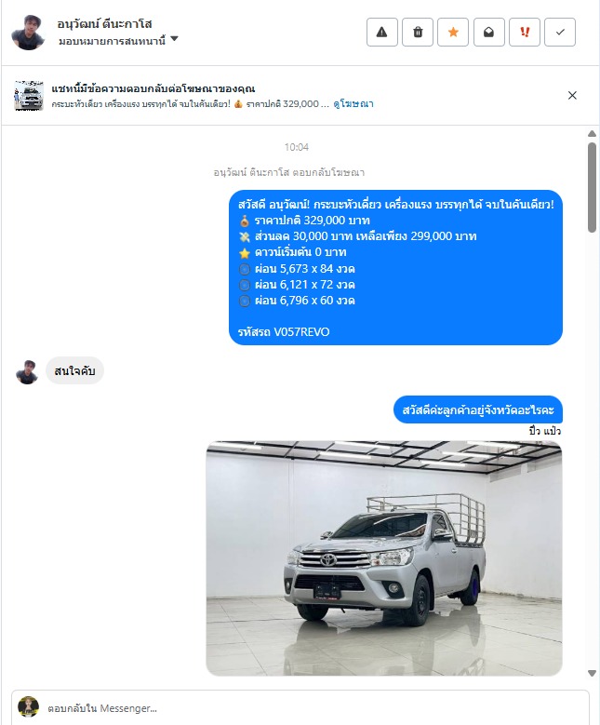The height and width of the screenshot is (725, 600).
Task: Open the ad thumbnail in the banner
Action: [29, 96]
